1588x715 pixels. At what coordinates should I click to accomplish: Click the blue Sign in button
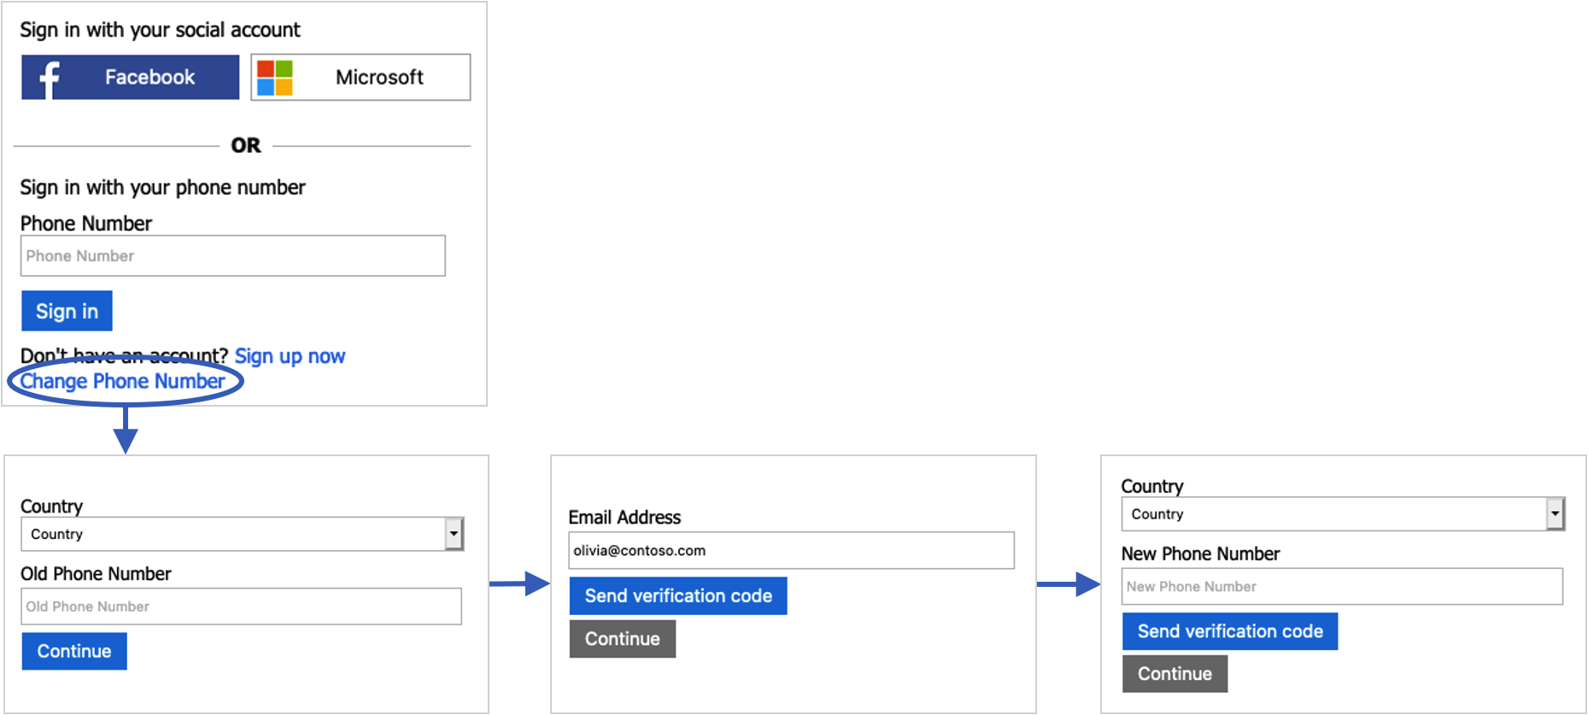point(67,311)
